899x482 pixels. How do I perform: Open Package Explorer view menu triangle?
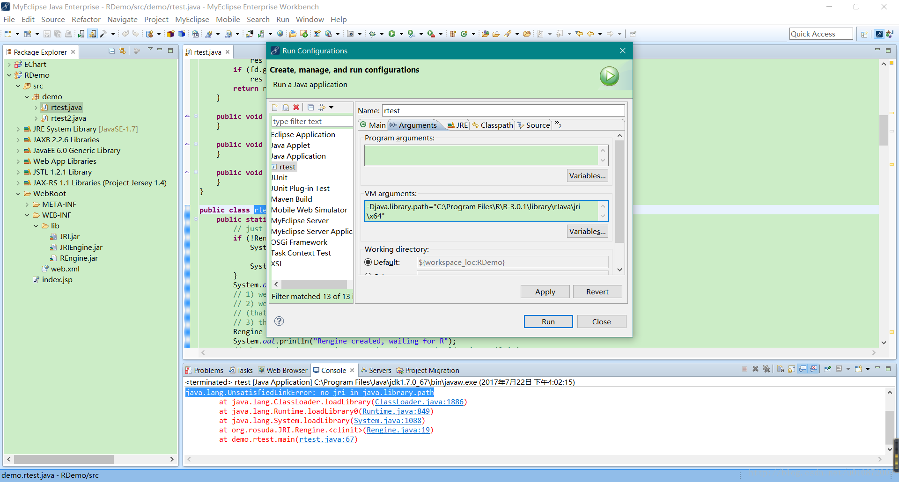[x=150, y=49]
